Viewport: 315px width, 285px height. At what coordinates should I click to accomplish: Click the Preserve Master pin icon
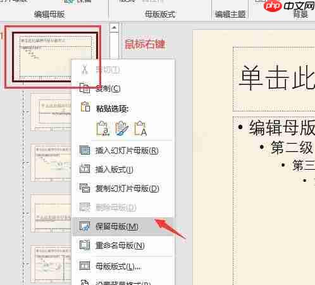(85, 226)
